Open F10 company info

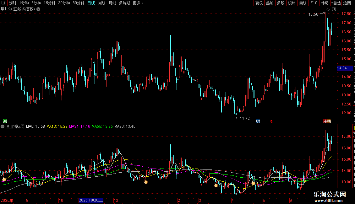(314, 3)
